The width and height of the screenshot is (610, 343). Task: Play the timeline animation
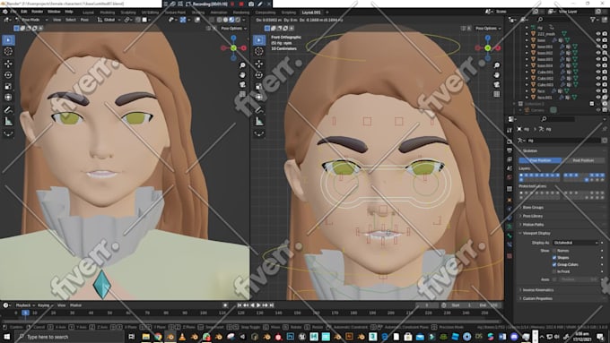coord(258,305)
